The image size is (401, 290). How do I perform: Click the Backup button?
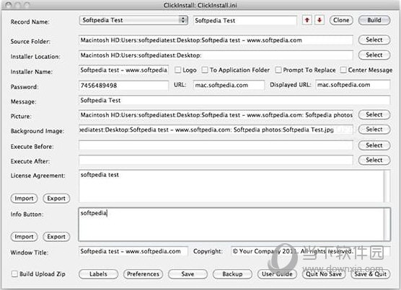click(x=232, y=274)
